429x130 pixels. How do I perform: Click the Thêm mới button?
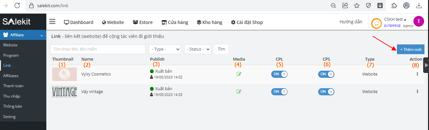pos(411,49)
